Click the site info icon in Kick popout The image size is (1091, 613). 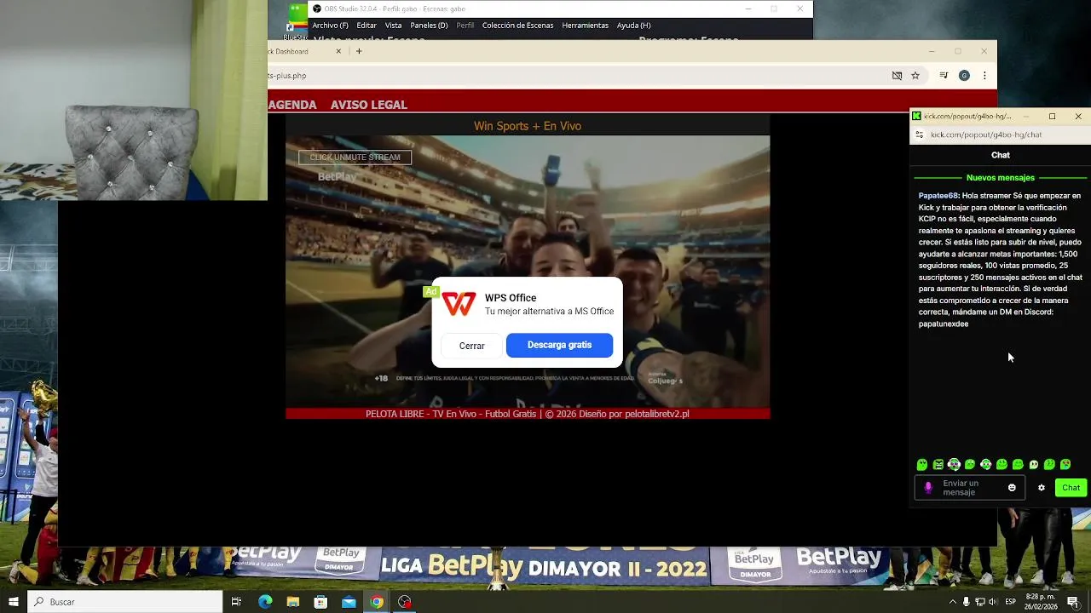919,135
